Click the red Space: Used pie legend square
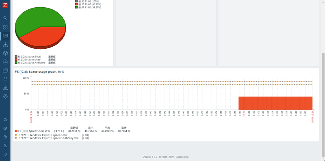The width and height of the screenshot is (325, 161). pos(16,60)
